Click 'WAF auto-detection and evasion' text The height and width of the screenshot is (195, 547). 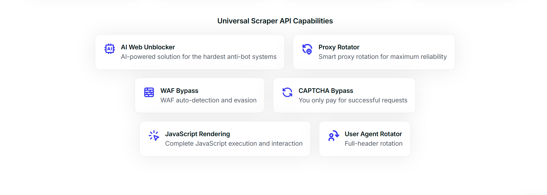click(x=208, y=100)
